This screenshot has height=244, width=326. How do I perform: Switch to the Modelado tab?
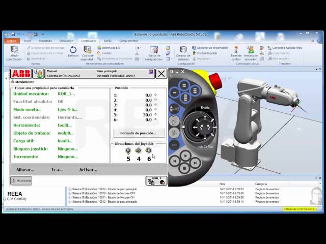pos(45,41)
